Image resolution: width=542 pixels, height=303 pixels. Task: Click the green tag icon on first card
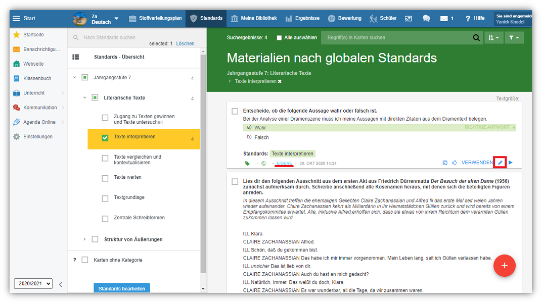point(247,163)
